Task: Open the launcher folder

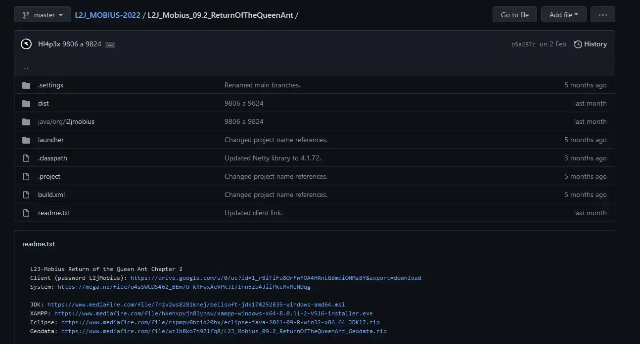Action: (51, 140)
